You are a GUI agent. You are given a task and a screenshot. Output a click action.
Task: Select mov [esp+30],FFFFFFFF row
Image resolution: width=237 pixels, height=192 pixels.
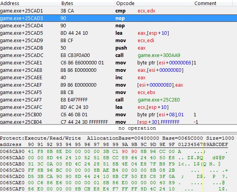tap(118, 121)
